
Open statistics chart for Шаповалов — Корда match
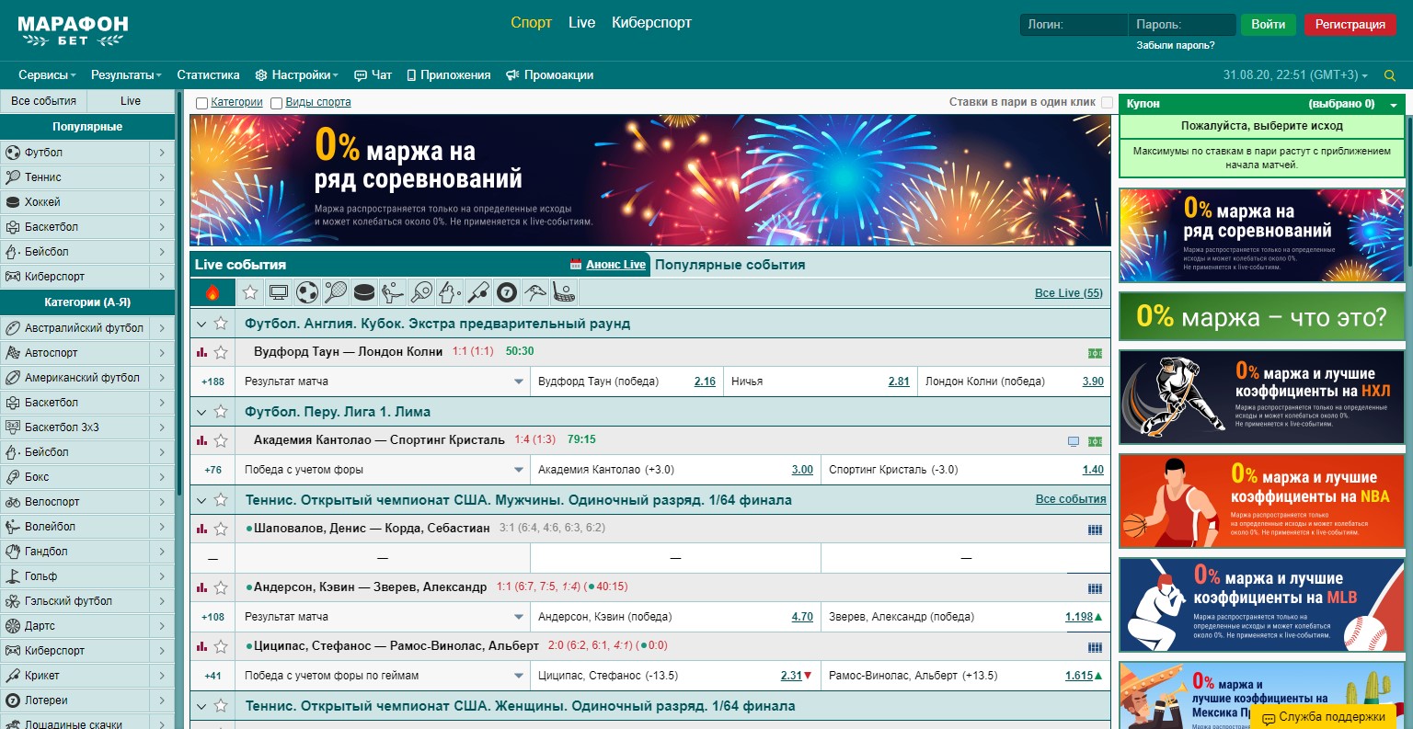point(201,529)
